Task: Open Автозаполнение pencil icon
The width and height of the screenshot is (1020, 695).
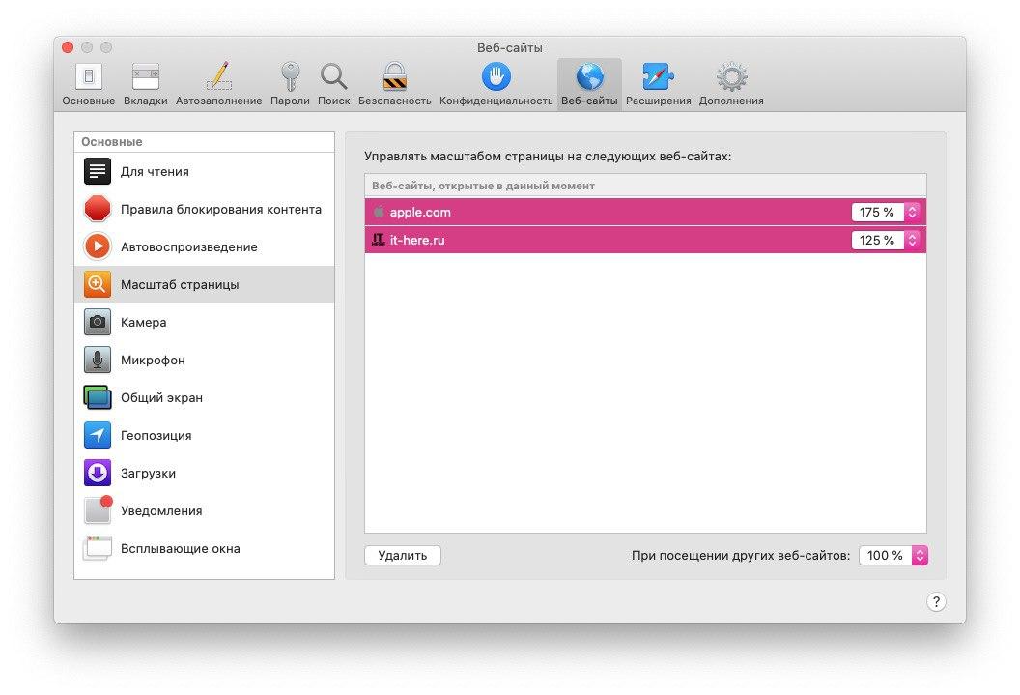Action: click(x=218, y=78)
